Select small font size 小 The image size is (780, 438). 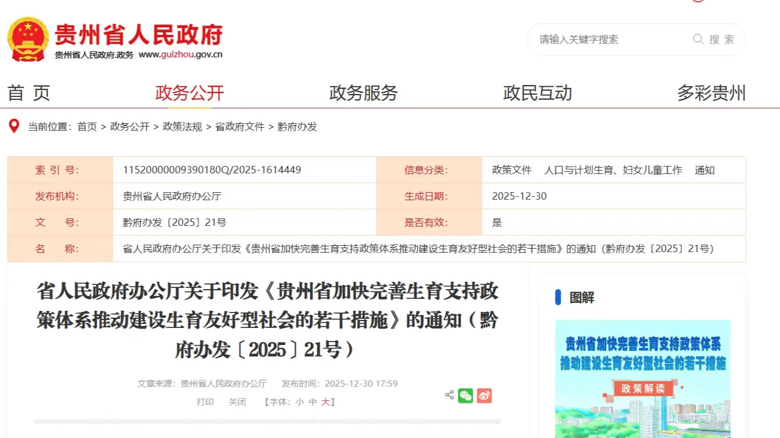coord(299,402)
